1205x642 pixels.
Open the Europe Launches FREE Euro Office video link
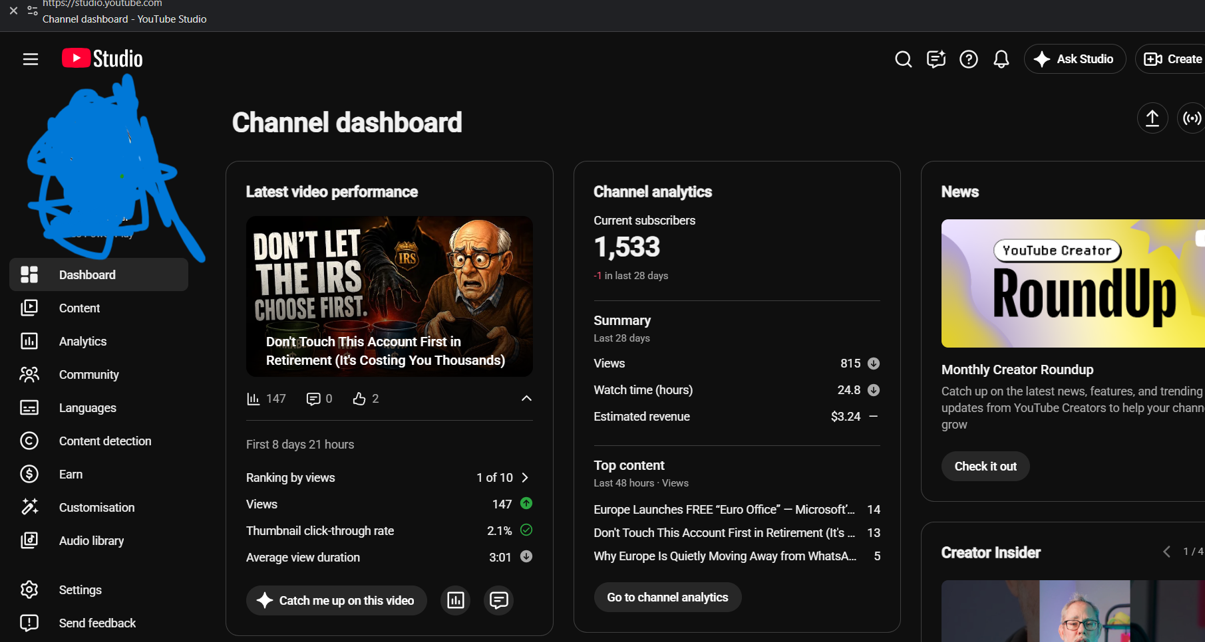tap(724, 510)
